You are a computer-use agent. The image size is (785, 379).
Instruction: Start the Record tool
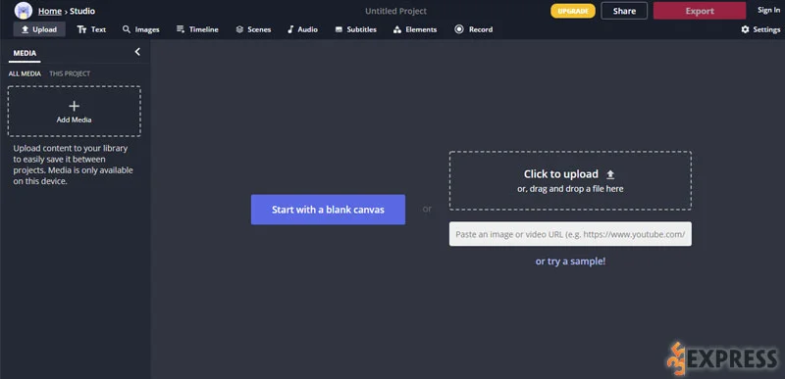pyautogui.click(x=474, y=29)
